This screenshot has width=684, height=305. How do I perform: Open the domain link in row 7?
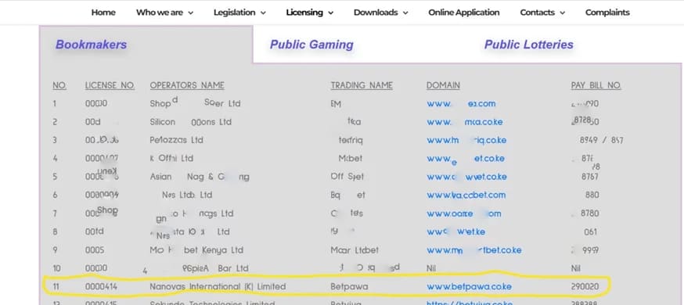(x=464, y=213)
